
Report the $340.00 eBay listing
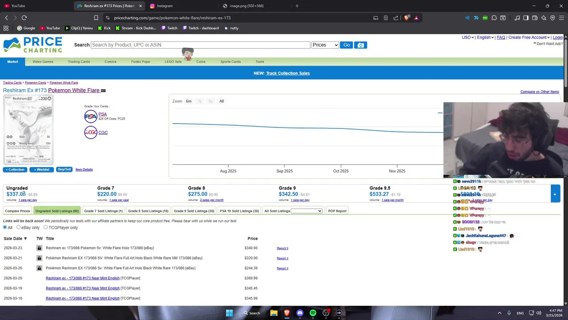[x=282, y=248]
